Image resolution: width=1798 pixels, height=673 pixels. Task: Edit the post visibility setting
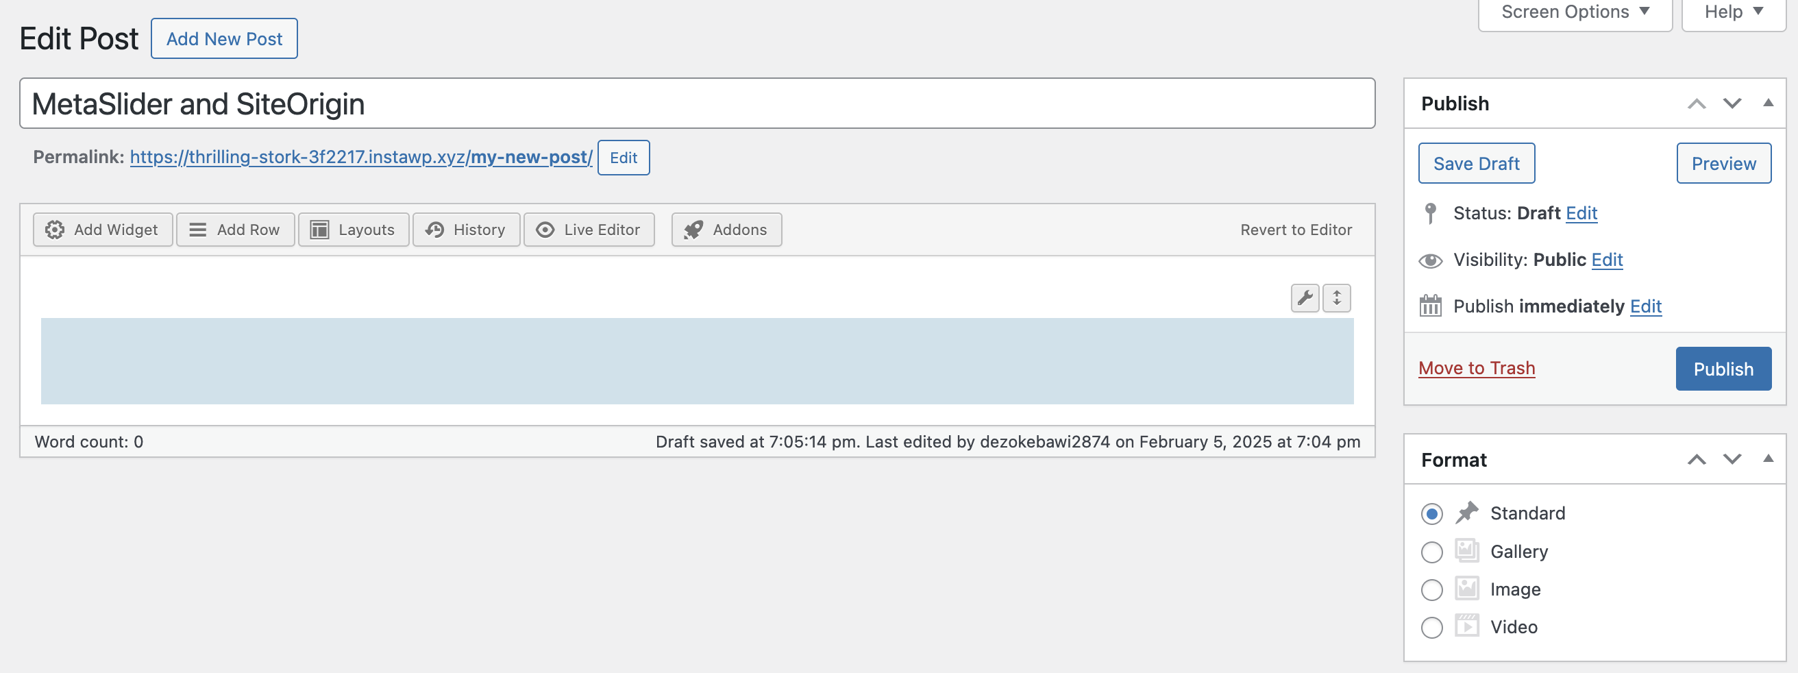pyautogui.click(x=1607, y=260)
